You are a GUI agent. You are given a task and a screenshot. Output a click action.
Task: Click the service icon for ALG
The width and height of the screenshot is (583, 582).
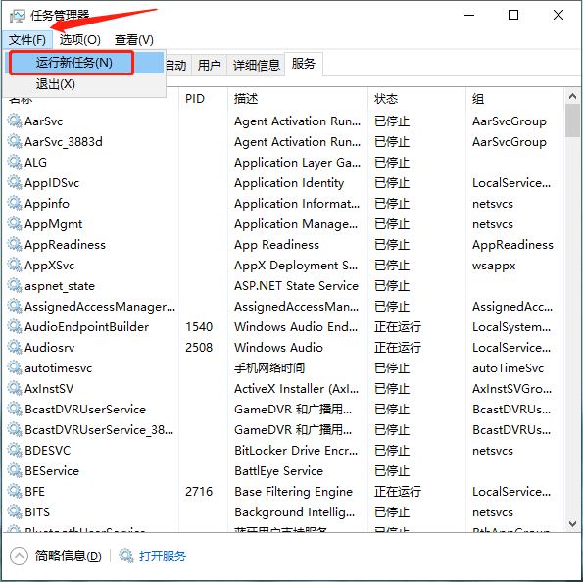[x=15, y=162]
